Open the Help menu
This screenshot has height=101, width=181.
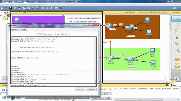[x=40, y=4]
